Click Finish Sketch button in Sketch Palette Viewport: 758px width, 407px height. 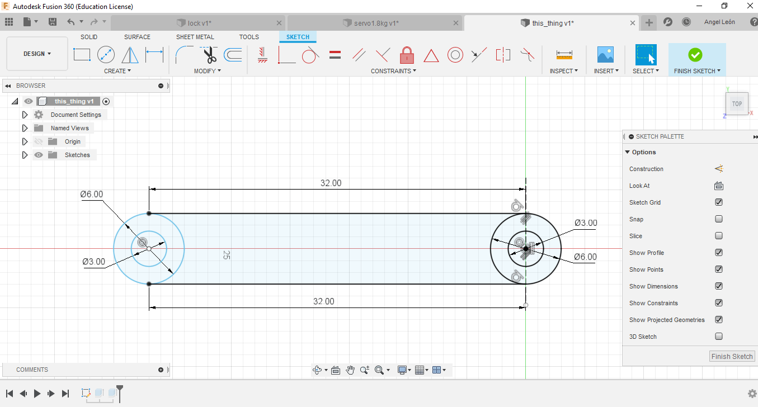[x=732, y=356]
